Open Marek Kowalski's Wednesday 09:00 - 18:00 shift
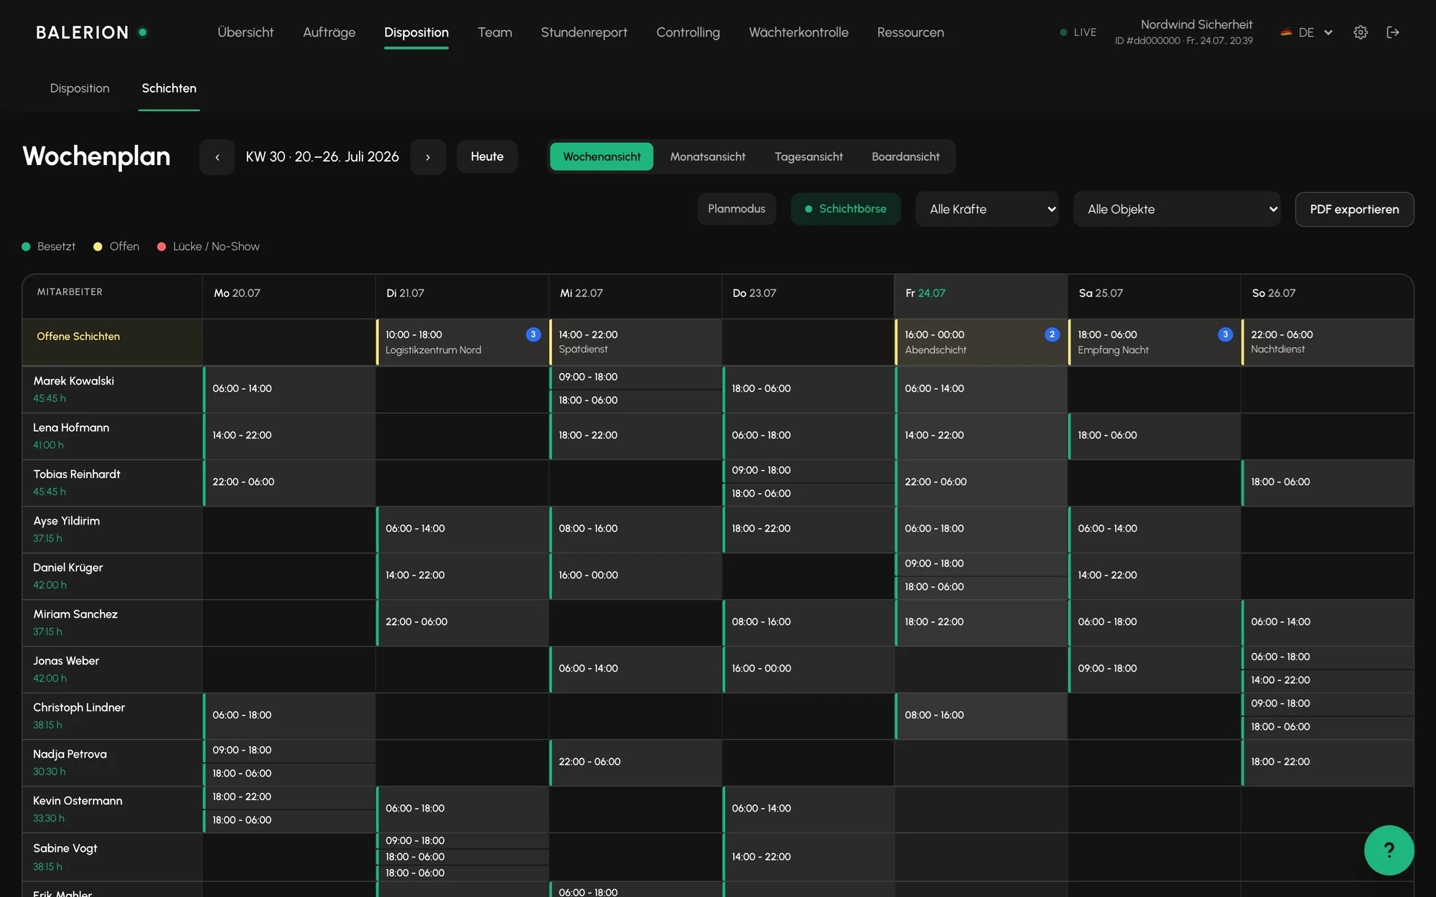 (635, 377)
